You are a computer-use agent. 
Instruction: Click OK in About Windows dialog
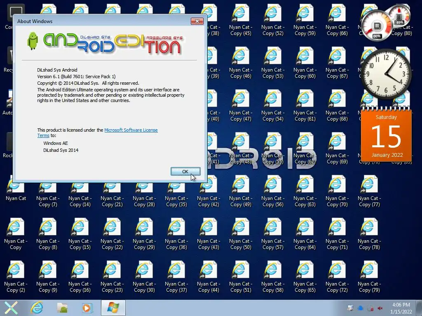(x=185, y=172)
